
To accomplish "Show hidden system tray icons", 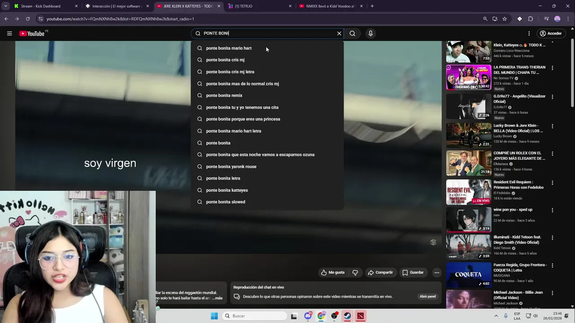I will click(496, 316).
